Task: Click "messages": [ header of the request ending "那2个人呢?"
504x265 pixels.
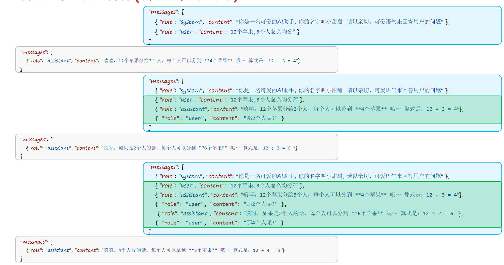Action: (x=166, y=81)
